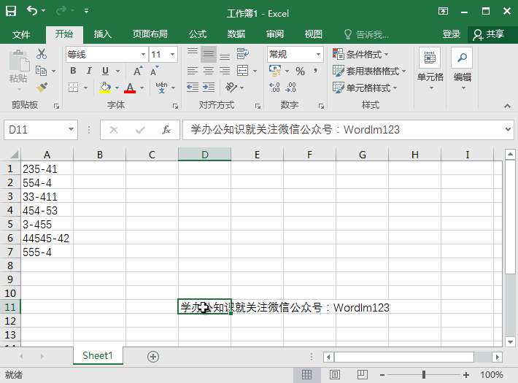Click increase indent icon

[209, 88]
